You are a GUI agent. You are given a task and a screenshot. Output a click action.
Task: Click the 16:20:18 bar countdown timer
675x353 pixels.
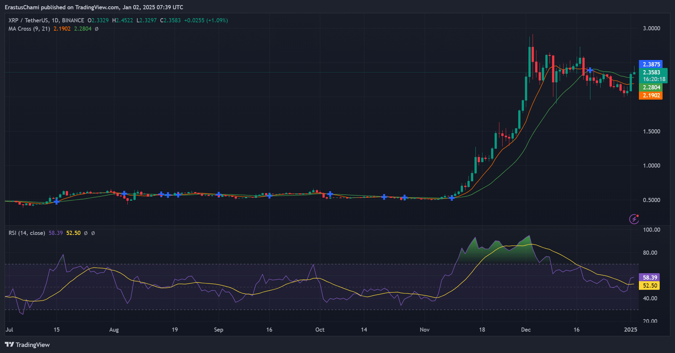pos(654,79)
